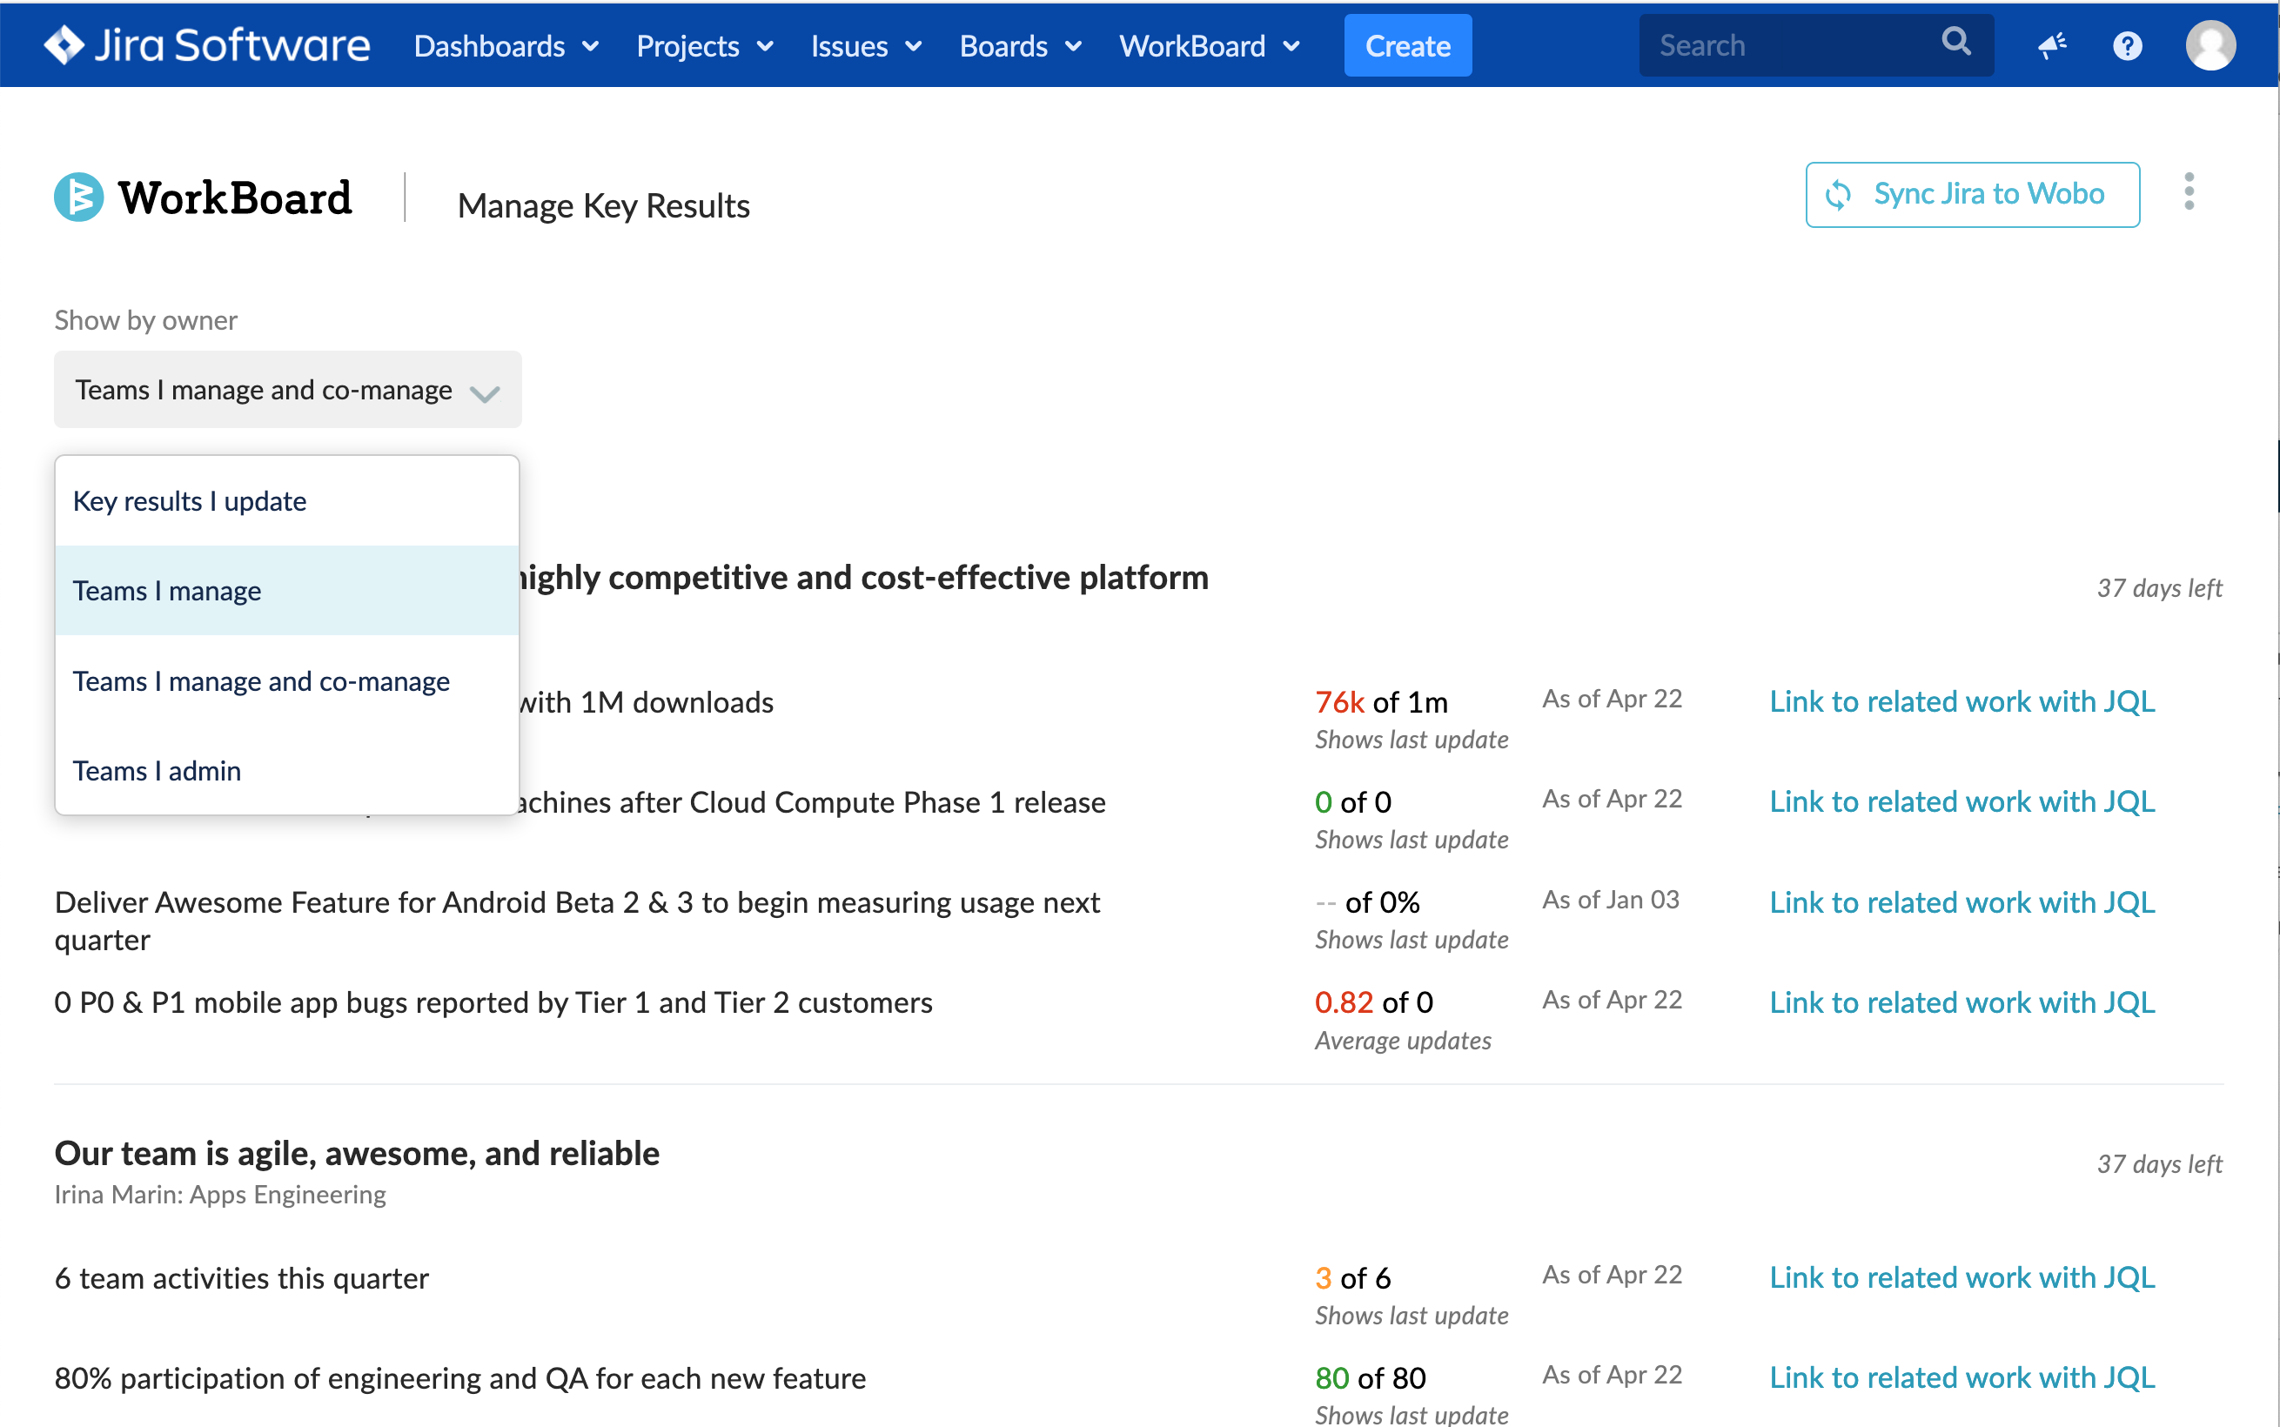
Task: Open the help question mark icon
Action: 2127,44
